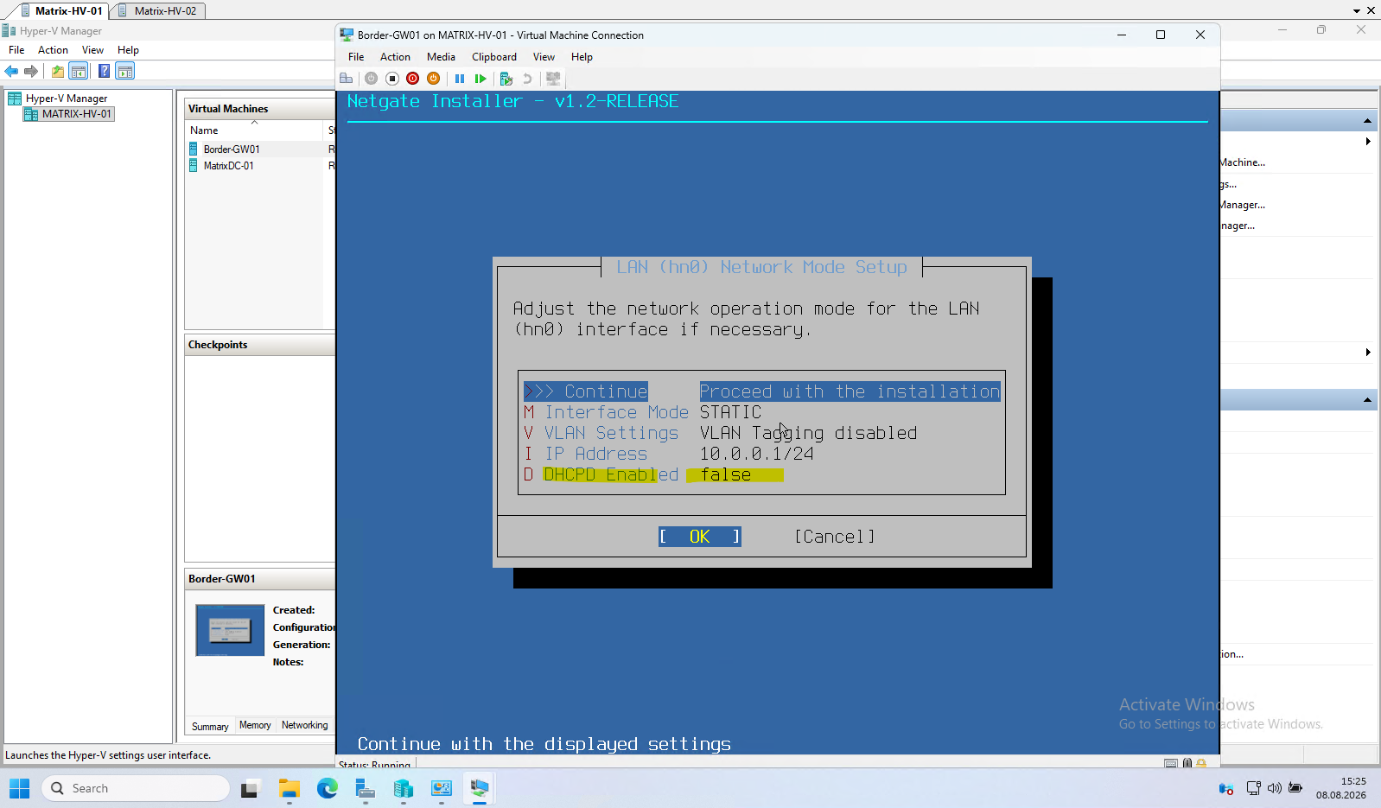Screen dimensions: 1381x808
Task: Create a checkpoint with the toolbar icon
Action: click(x=506, y=79)
